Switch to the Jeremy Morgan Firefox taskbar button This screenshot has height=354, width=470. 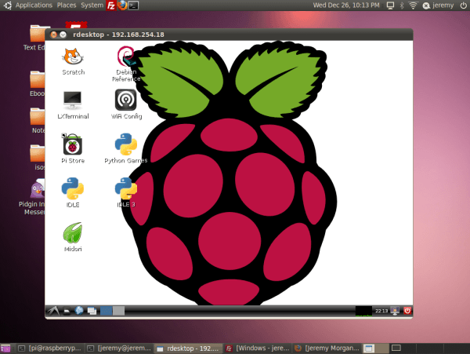[x=327, y=349]
